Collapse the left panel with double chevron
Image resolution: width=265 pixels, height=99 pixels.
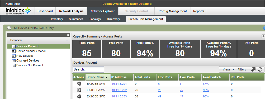click(68, 35)
